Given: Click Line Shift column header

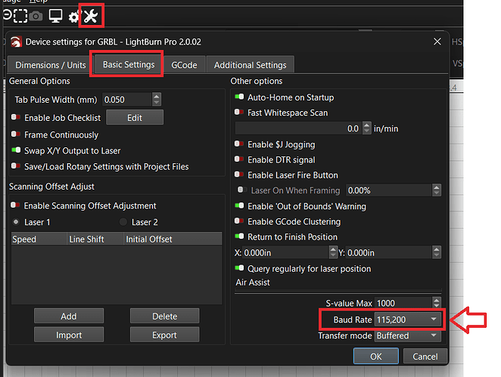Looking at the screenshot, I should 95,239.
